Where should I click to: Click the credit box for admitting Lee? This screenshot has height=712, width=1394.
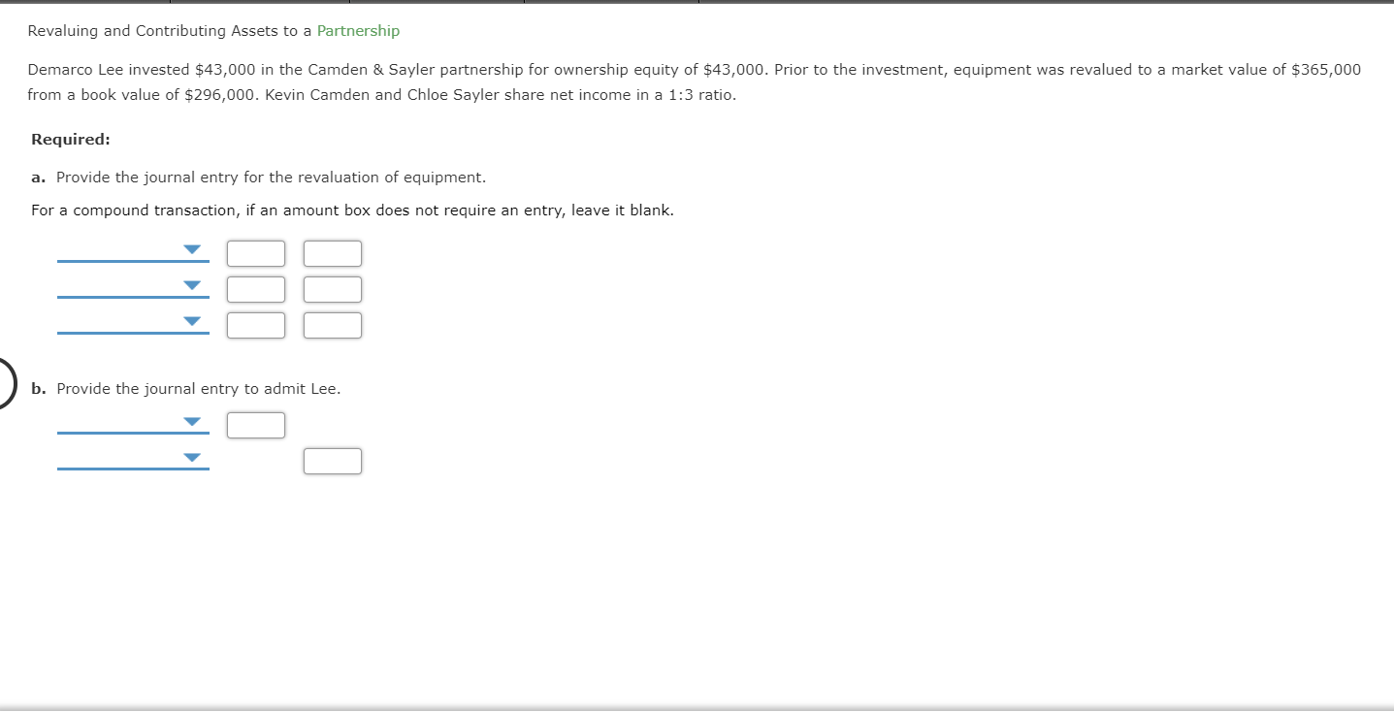(332, 461)
